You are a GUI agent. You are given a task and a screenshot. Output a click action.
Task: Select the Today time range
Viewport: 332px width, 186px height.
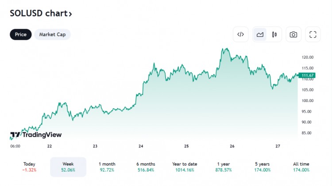(x=29, y=167)
